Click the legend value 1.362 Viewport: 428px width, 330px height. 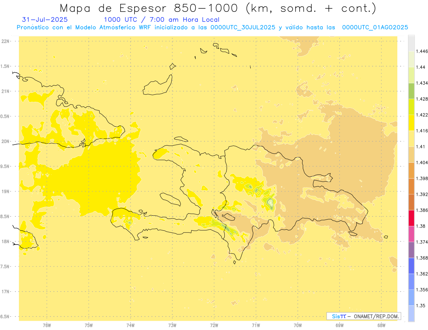(422, 274)
